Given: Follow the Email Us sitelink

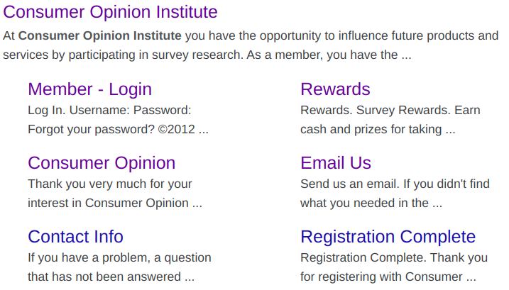Looking at the screenshot, I should (x=335, y=163).
